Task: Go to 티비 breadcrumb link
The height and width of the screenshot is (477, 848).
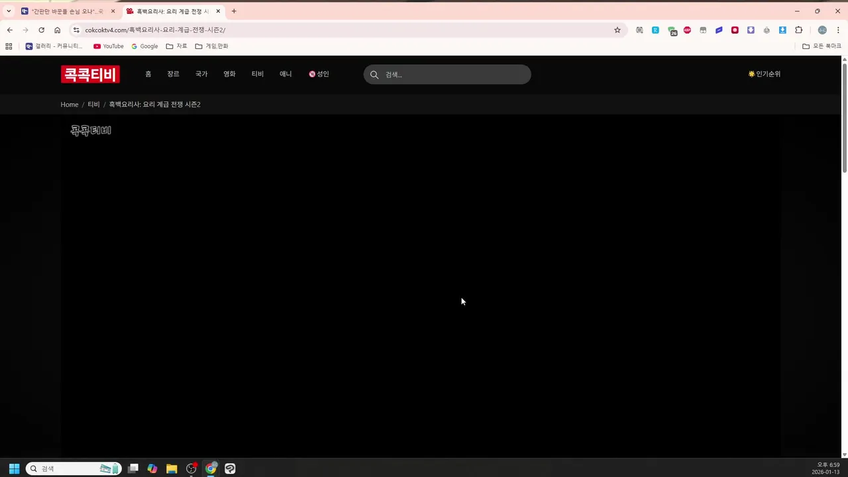Action: click(x=93, y=105)
